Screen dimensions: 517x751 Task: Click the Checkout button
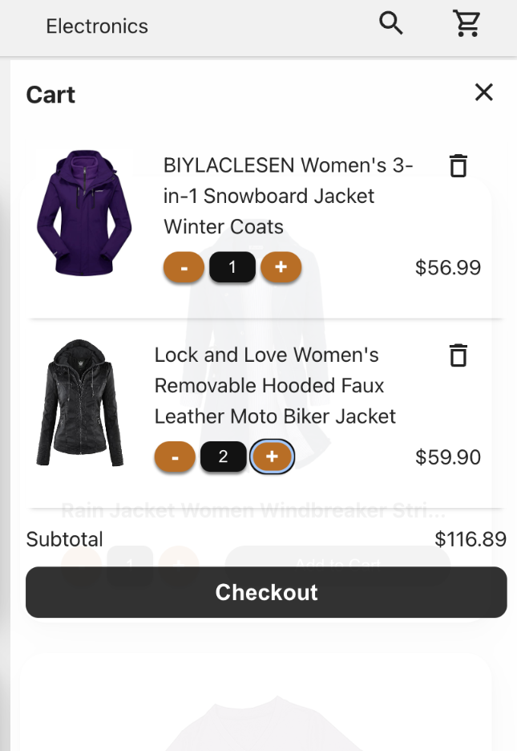tap(266, 592)
